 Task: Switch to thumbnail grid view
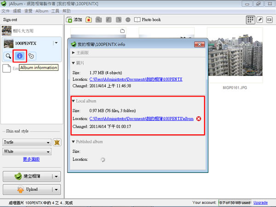click(250, 20)
